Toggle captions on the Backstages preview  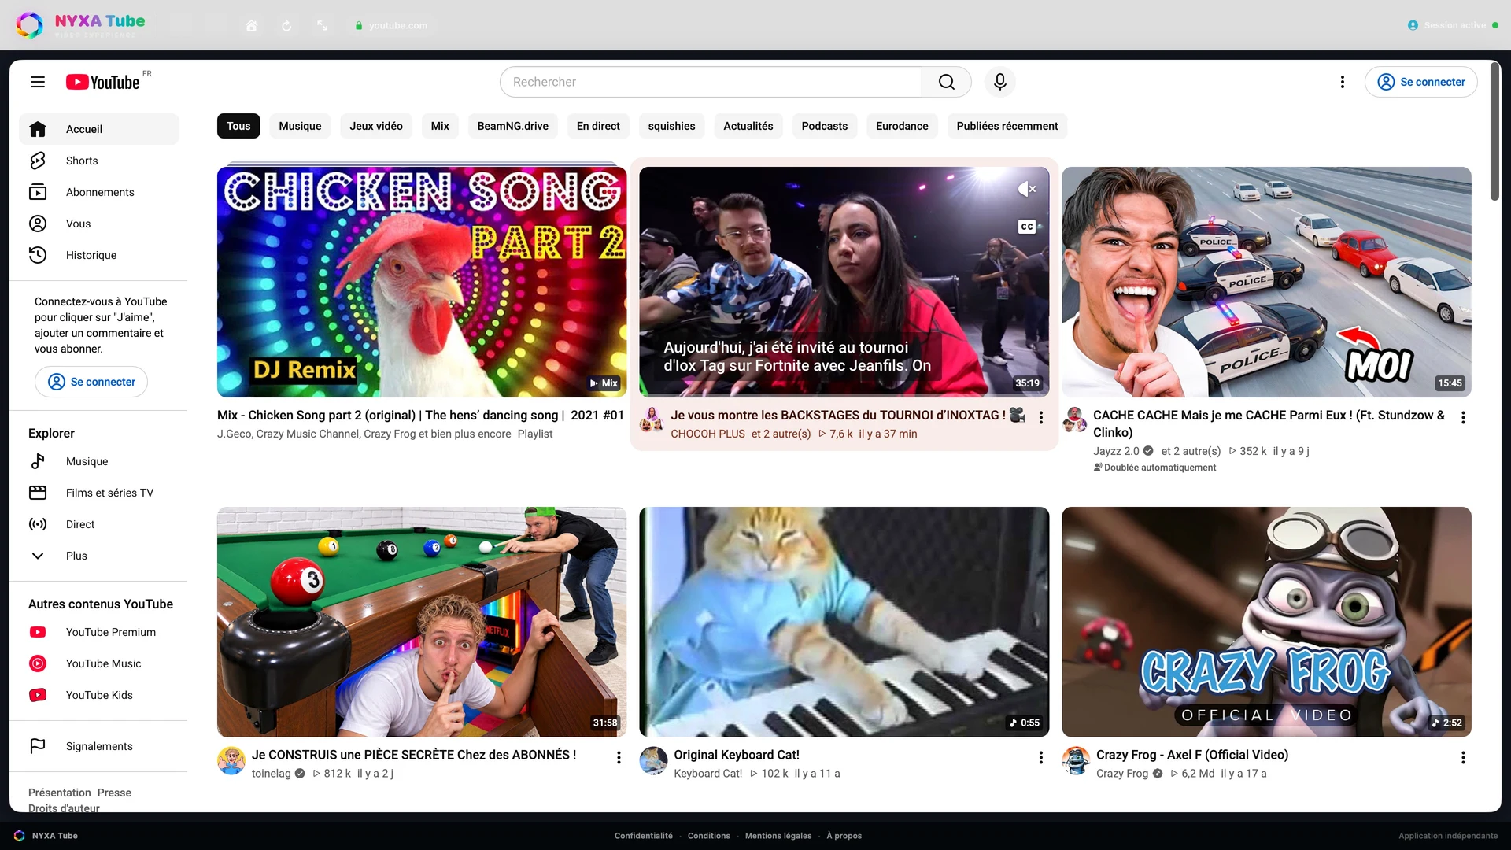(1027, 227)
